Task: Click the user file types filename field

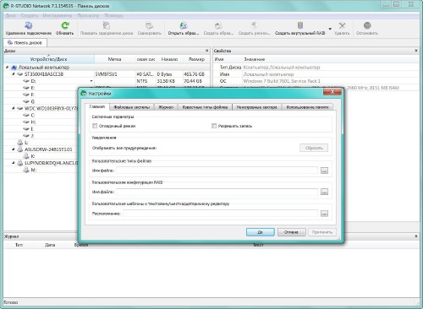Action: (x=217, y=171)
